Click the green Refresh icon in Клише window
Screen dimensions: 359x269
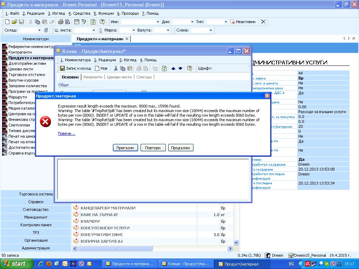pyautogui.click(x=164, y=68)
